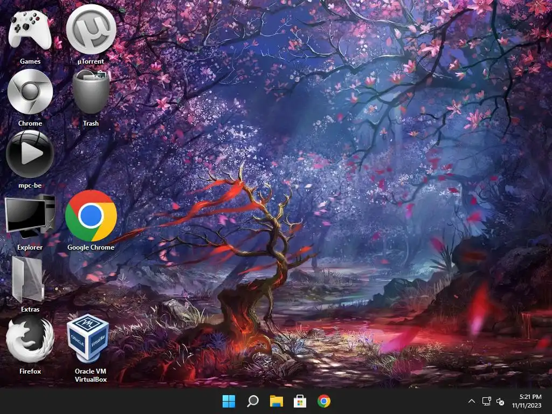The image size is (552, 414).
Task: Open the Games controller desktop icon
Action: [30, 30]
